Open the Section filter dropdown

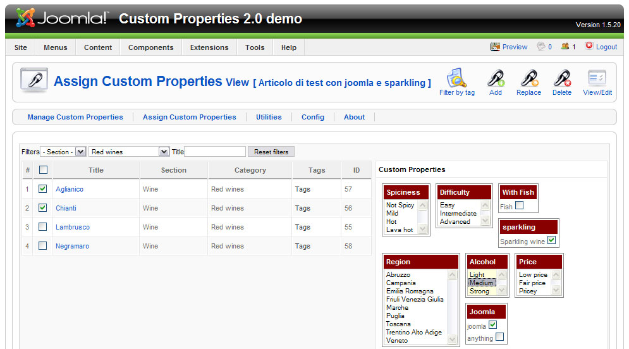63,152
